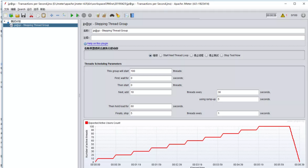
Task: Open the Help on this plugin link
Action: point(97,44)
